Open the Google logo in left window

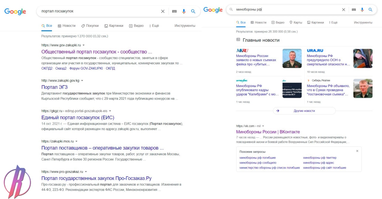pos(15,11)
